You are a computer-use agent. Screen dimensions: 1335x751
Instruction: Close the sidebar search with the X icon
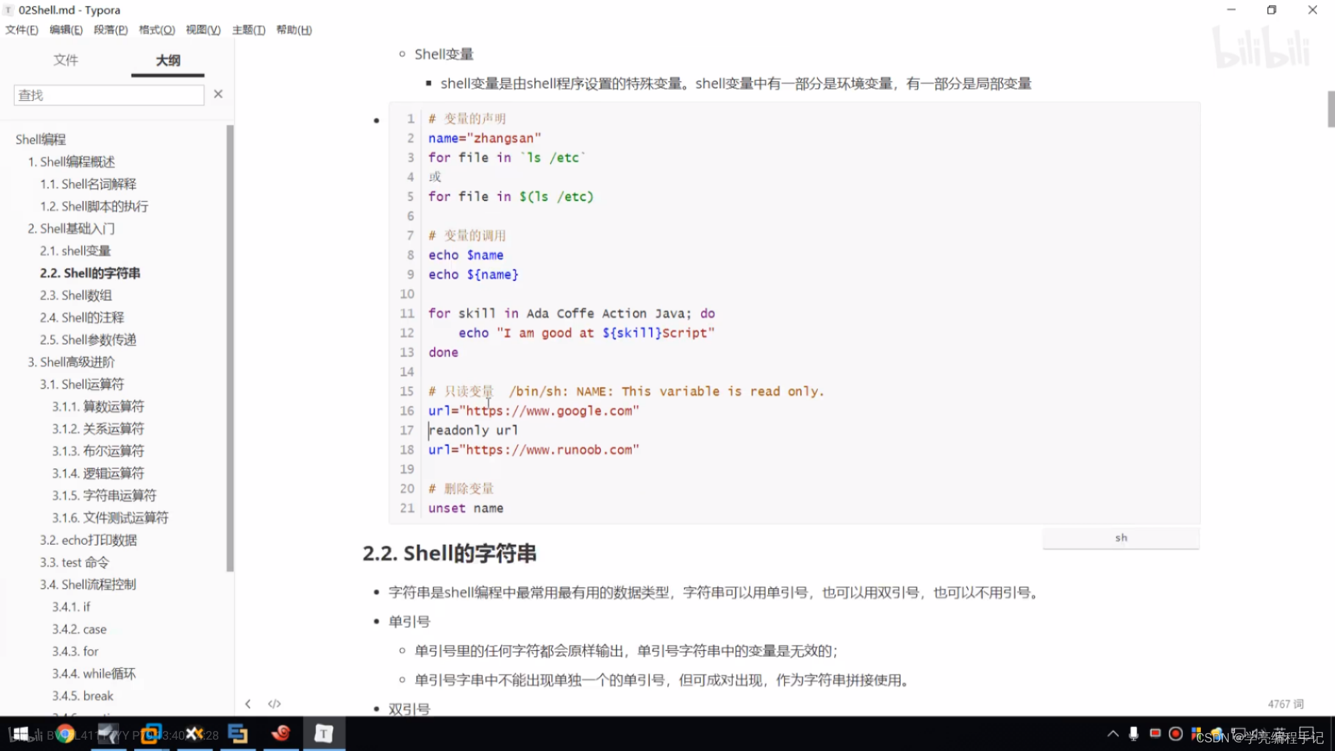[x=218, y=94]
